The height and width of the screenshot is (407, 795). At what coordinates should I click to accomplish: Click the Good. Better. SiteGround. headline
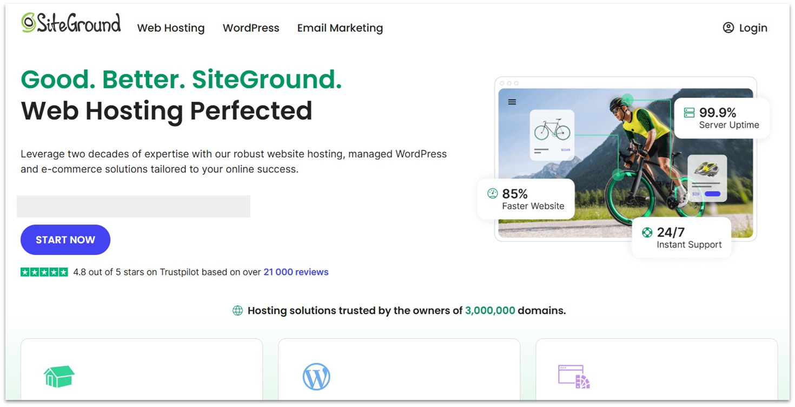point(181,79)
